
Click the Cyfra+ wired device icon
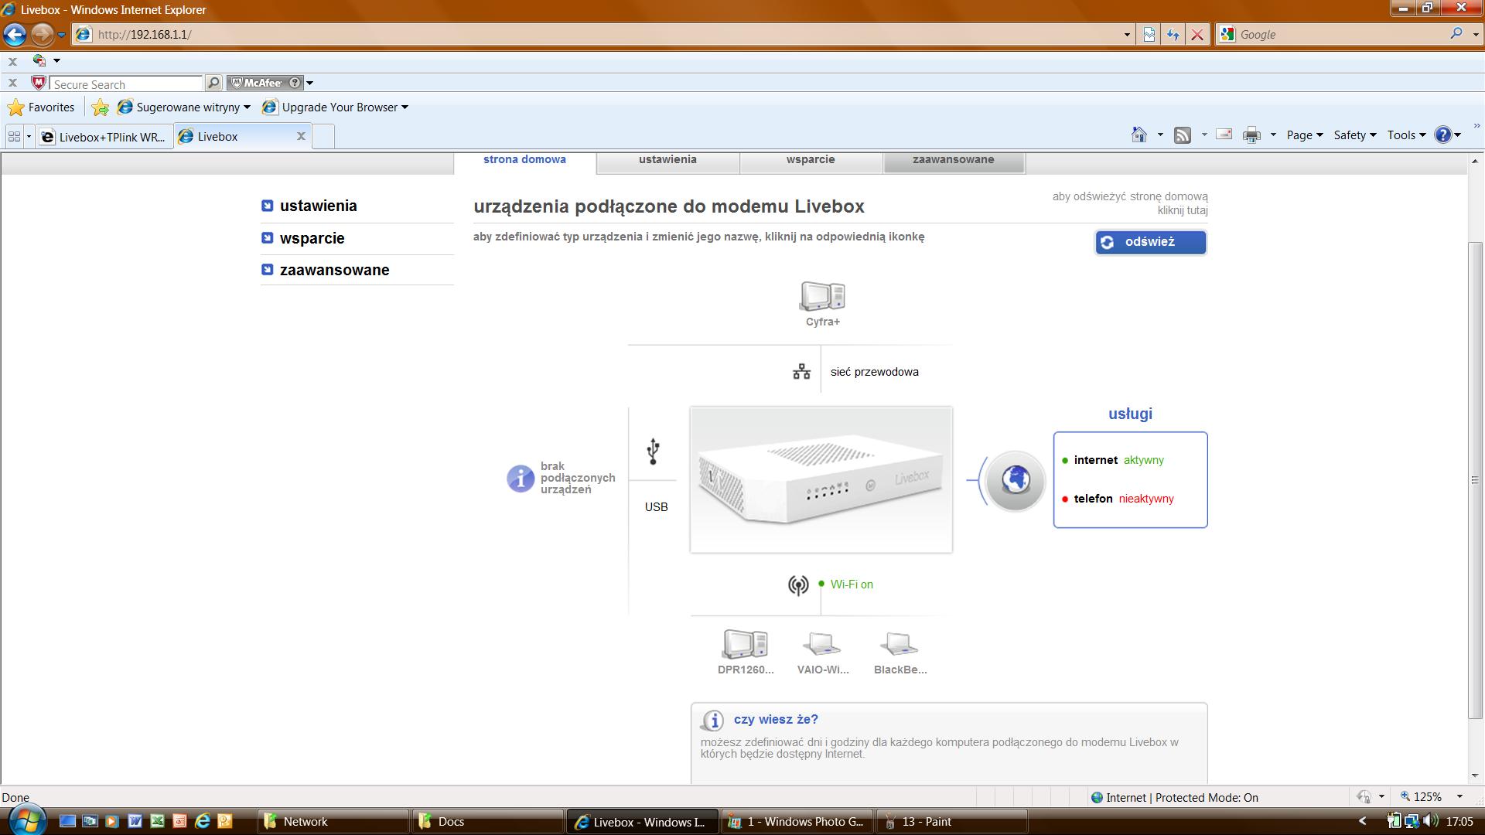point(822,296)
